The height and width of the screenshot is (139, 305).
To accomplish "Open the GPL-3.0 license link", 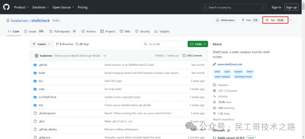I will coord(227,91).
